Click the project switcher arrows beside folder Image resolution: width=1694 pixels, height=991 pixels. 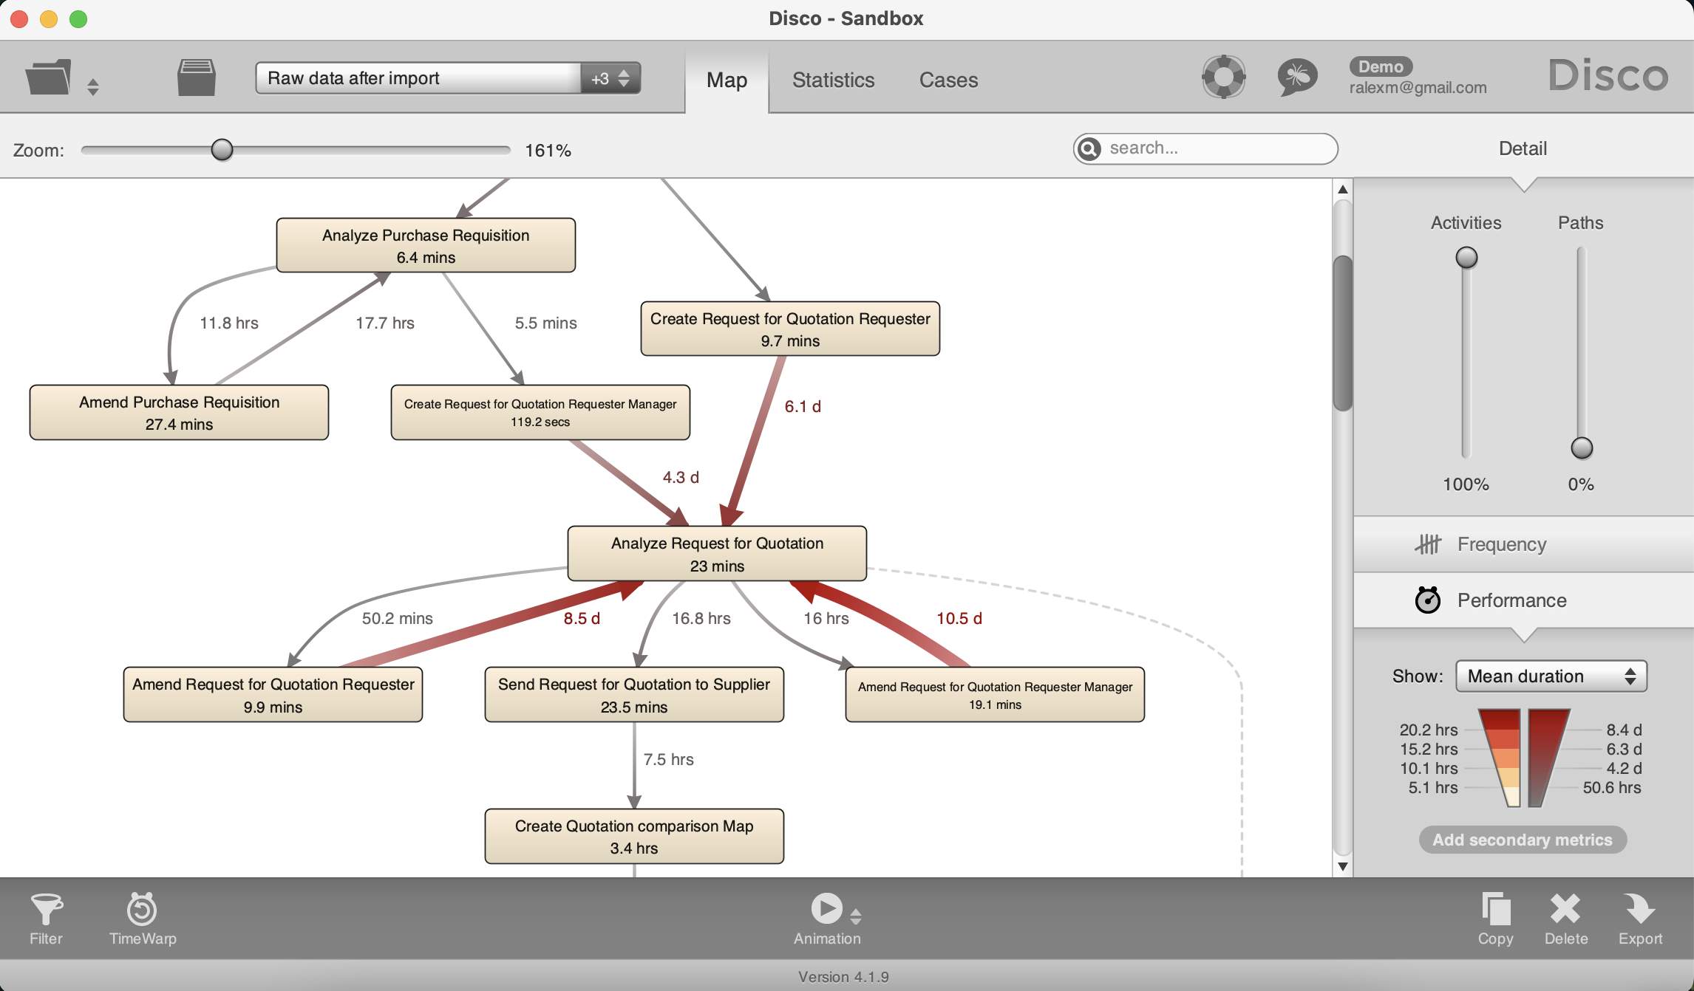click(93, 87)
